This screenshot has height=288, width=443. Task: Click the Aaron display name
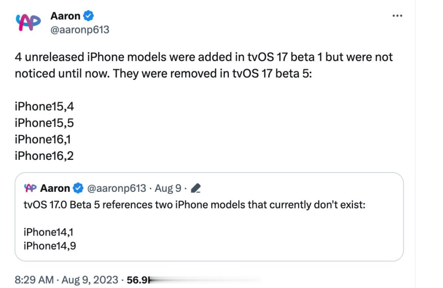pyautogui.click(x=65, y=16)
